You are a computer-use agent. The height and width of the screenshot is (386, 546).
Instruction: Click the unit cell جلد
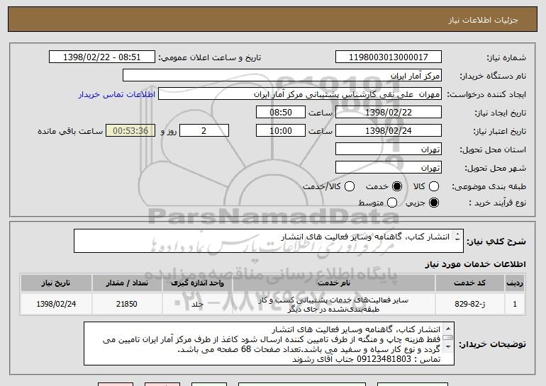pyautogui.click(x=197, y=304)
